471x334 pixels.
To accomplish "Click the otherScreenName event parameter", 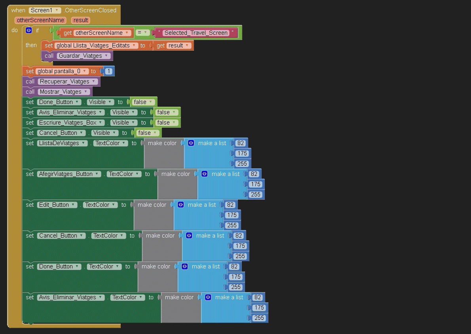I will coord(40,20).
